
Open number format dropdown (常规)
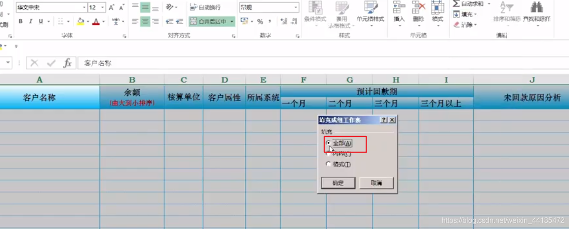[x=296, y=8]
